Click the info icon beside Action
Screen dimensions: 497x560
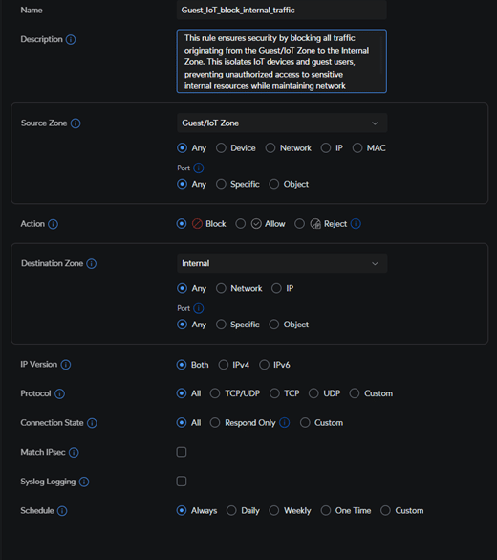(x=53, y=224)
